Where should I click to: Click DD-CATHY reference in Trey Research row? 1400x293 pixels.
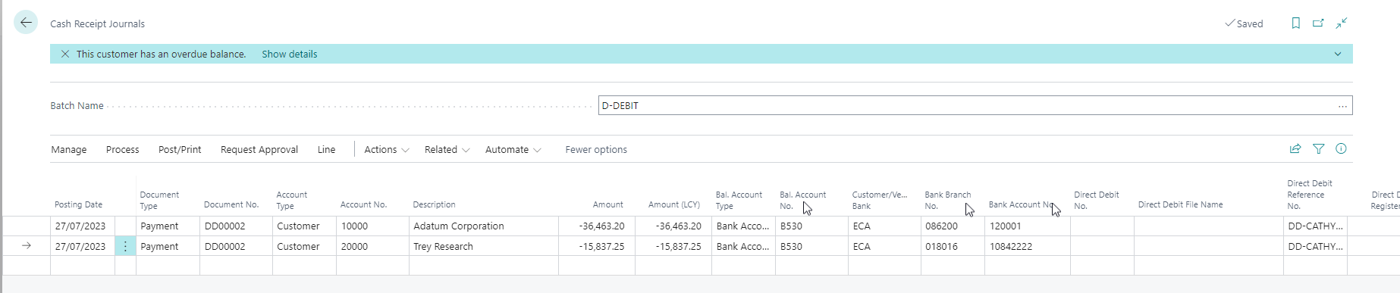(1315, 246)
